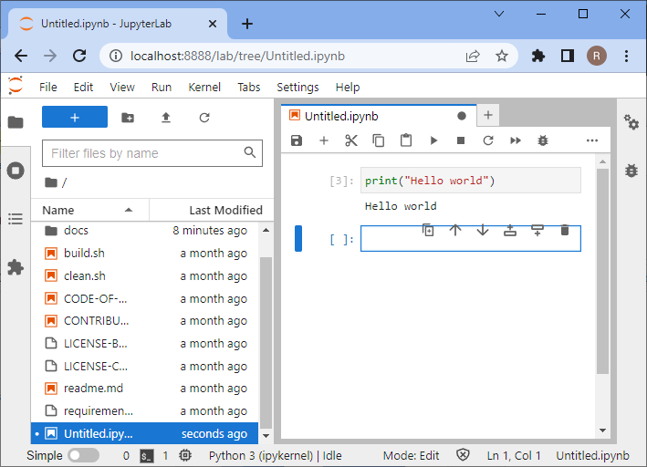Restart the kernel from the notebook toolbar
This screenshot has width=647, height=467.
coord(488,140)
